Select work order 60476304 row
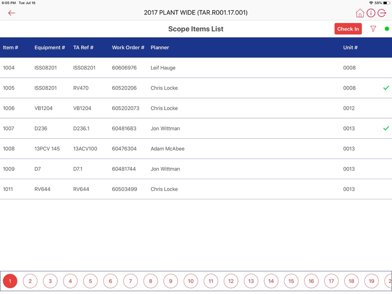Screen dimensions: 392x294 click(x=196, y=149)
